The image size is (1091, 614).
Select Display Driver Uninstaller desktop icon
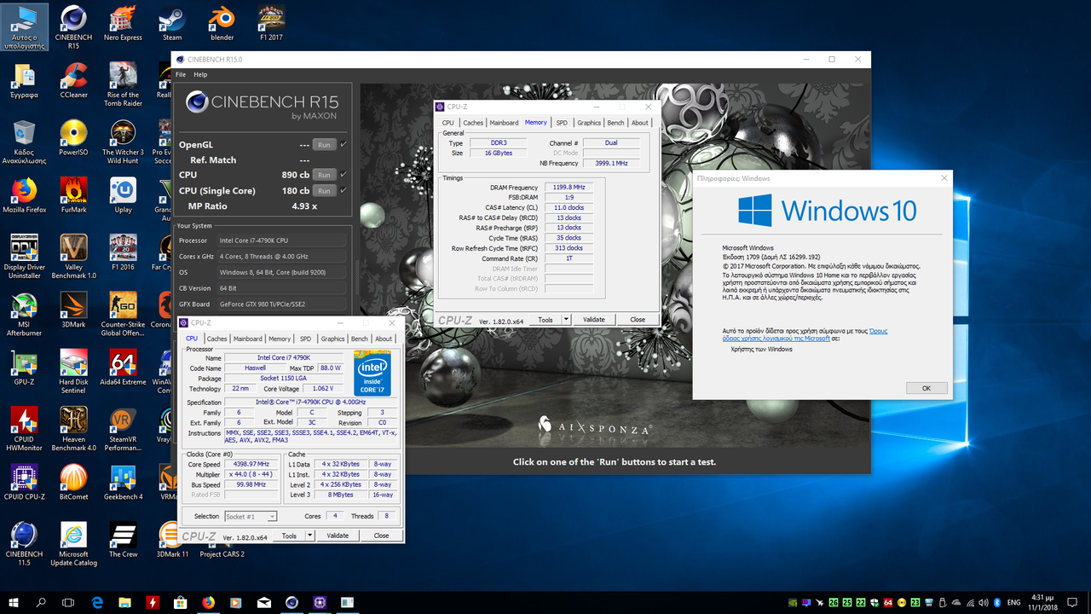(25, 257)
